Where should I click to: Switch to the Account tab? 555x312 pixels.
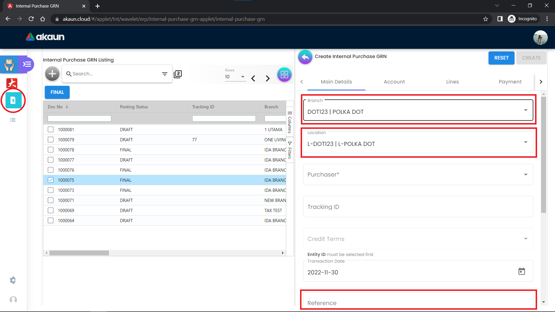click(x=394, y=82)
